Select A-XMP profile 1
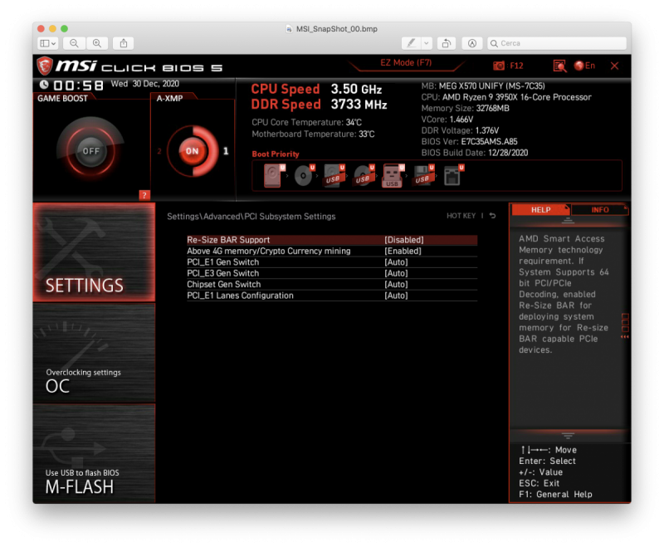 point(226,151)
